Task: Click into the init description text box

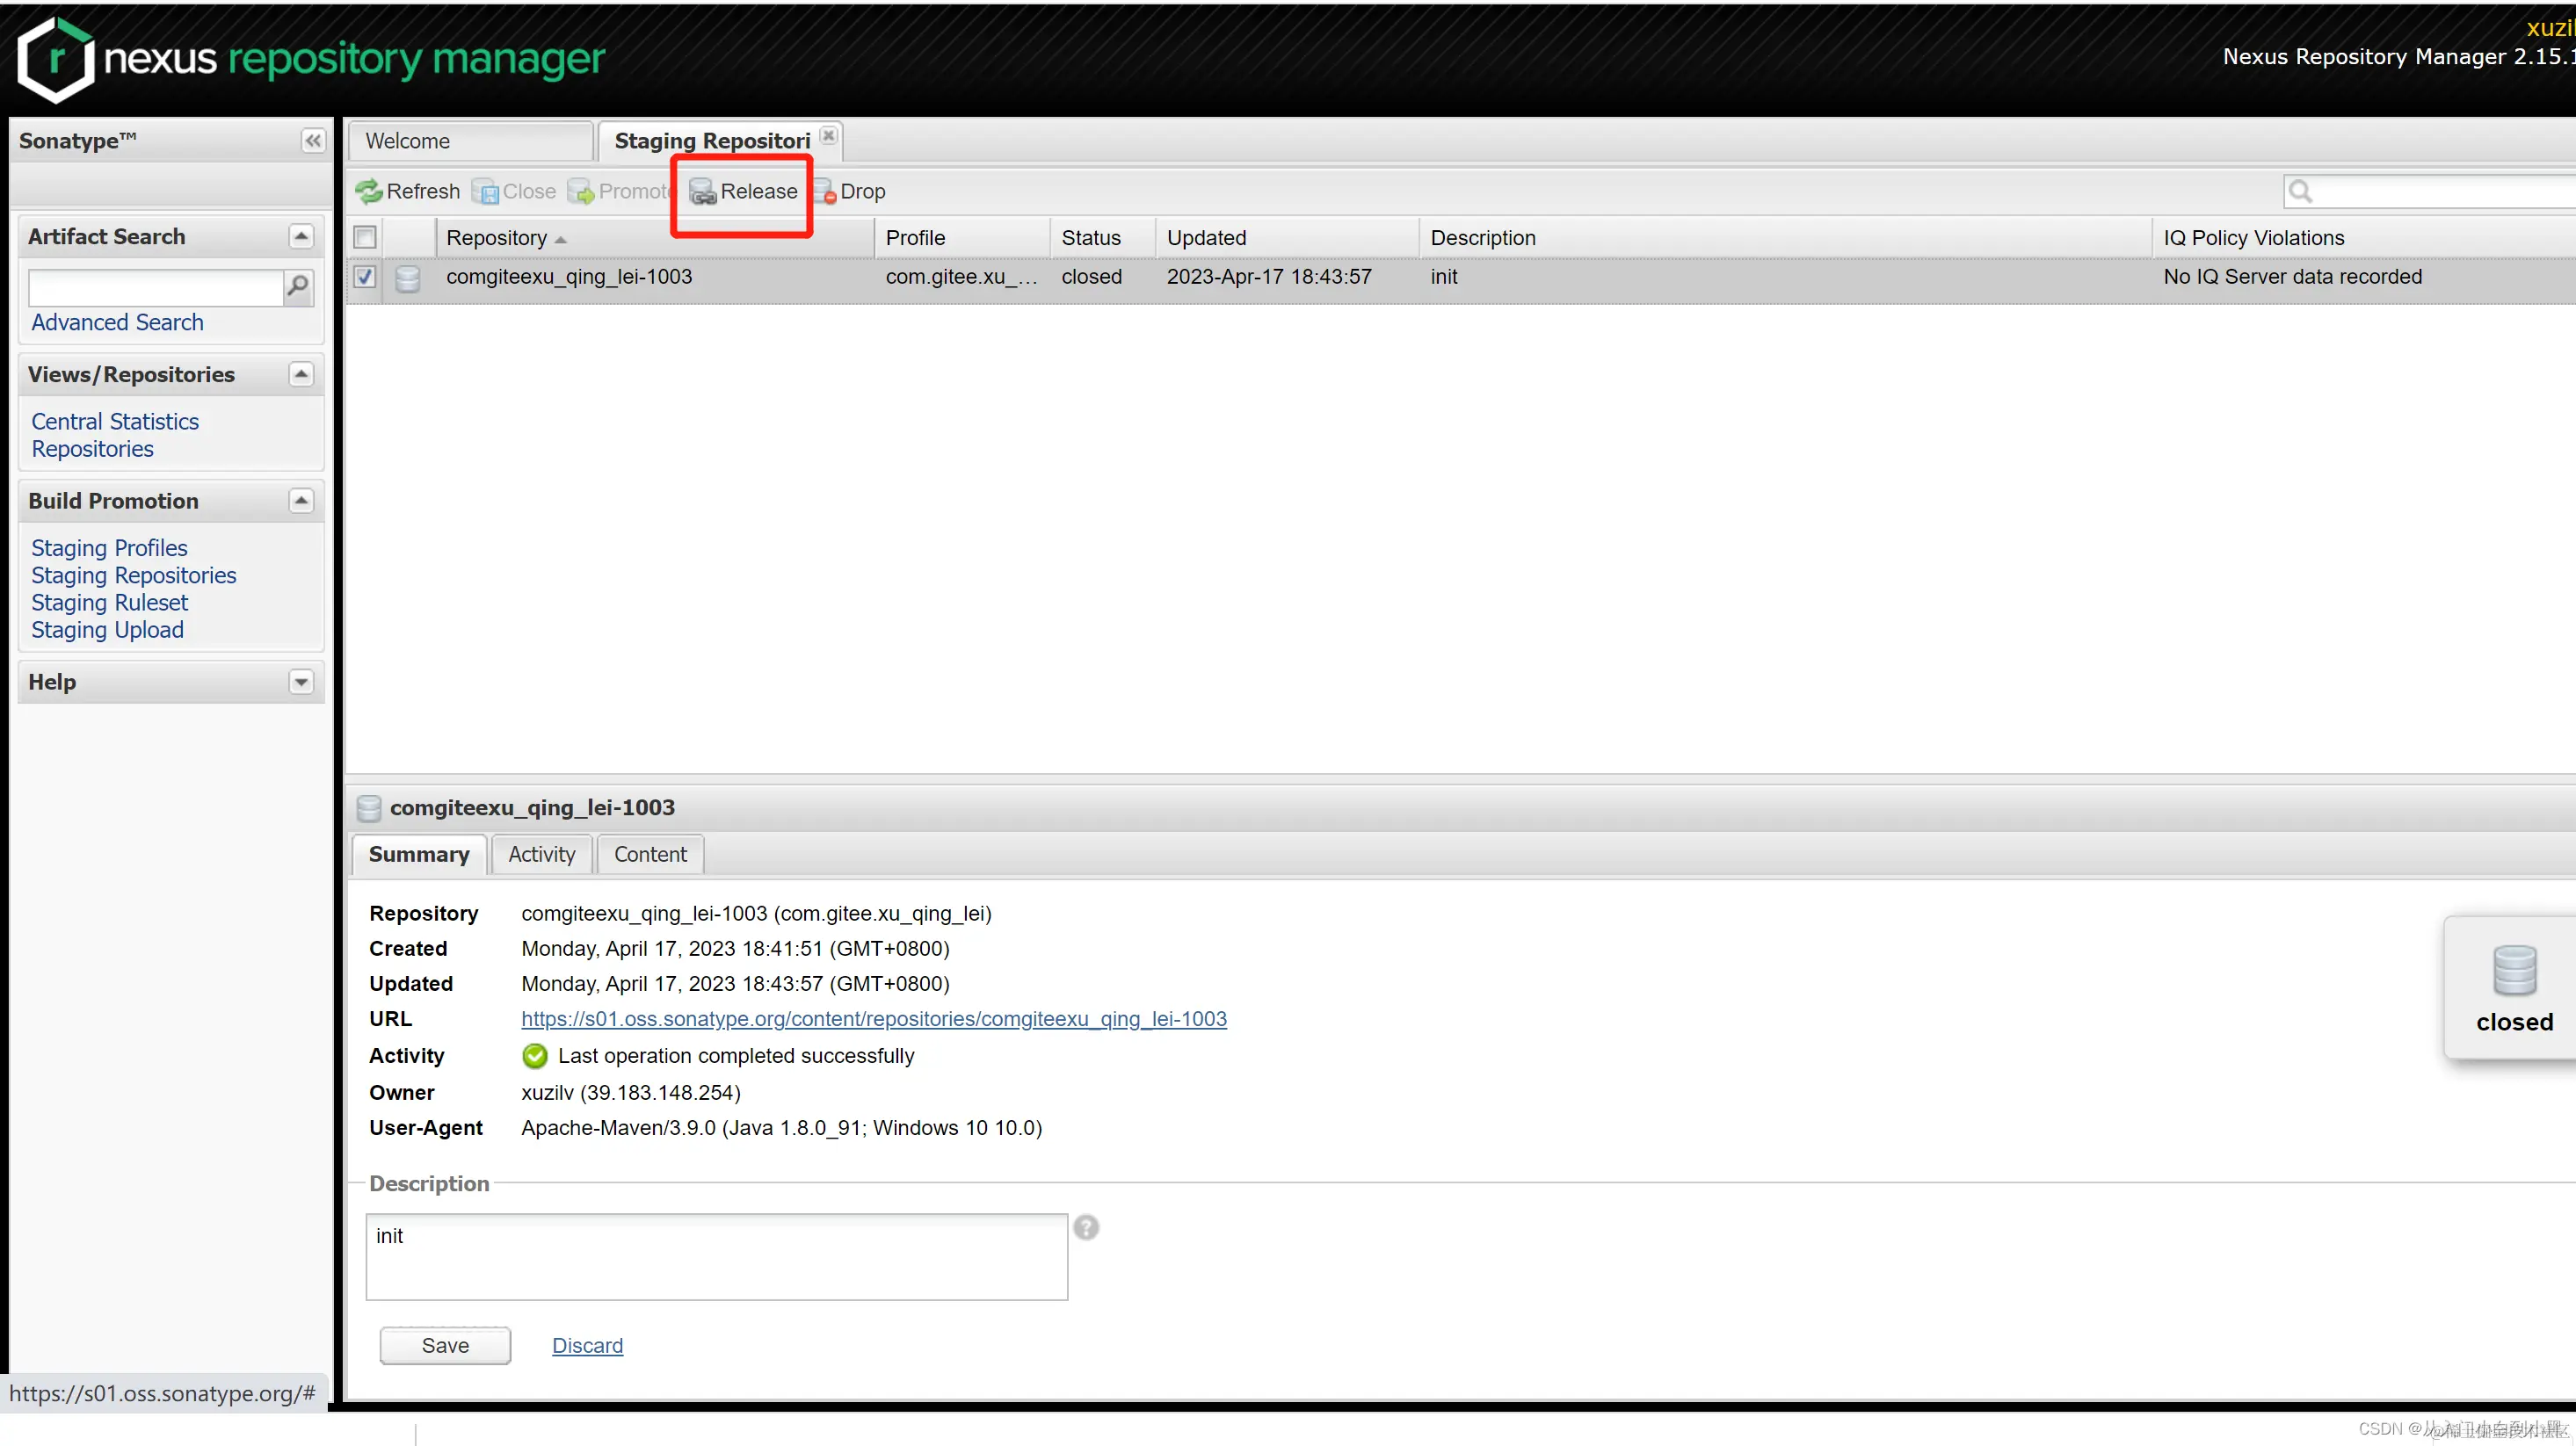Action: (716, 1256)
